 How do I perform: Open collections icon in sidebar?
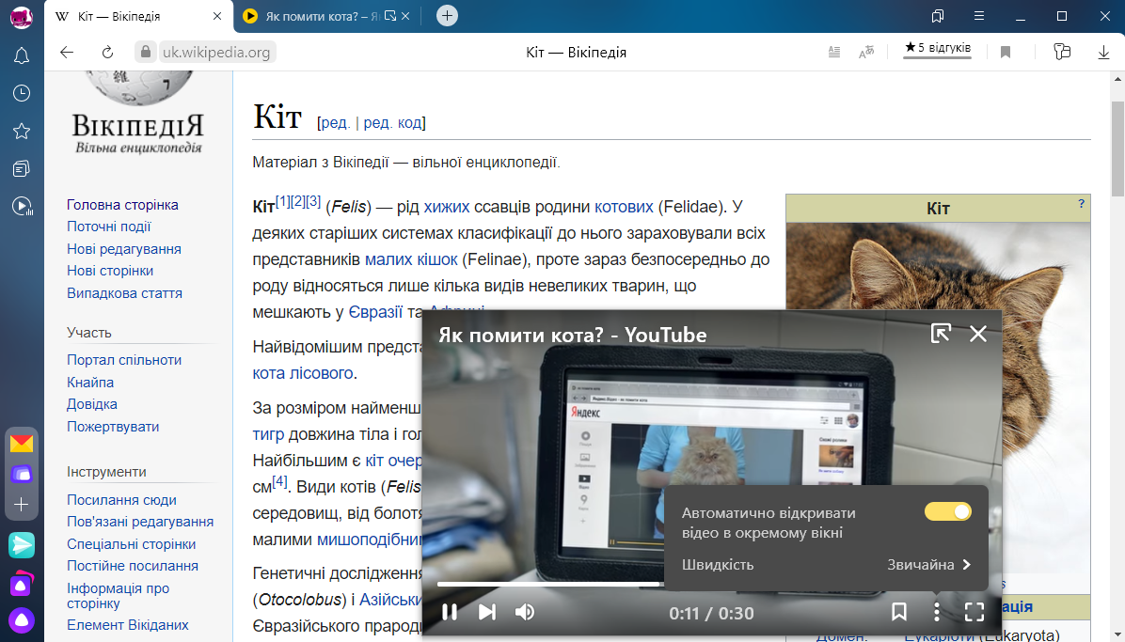22,168
